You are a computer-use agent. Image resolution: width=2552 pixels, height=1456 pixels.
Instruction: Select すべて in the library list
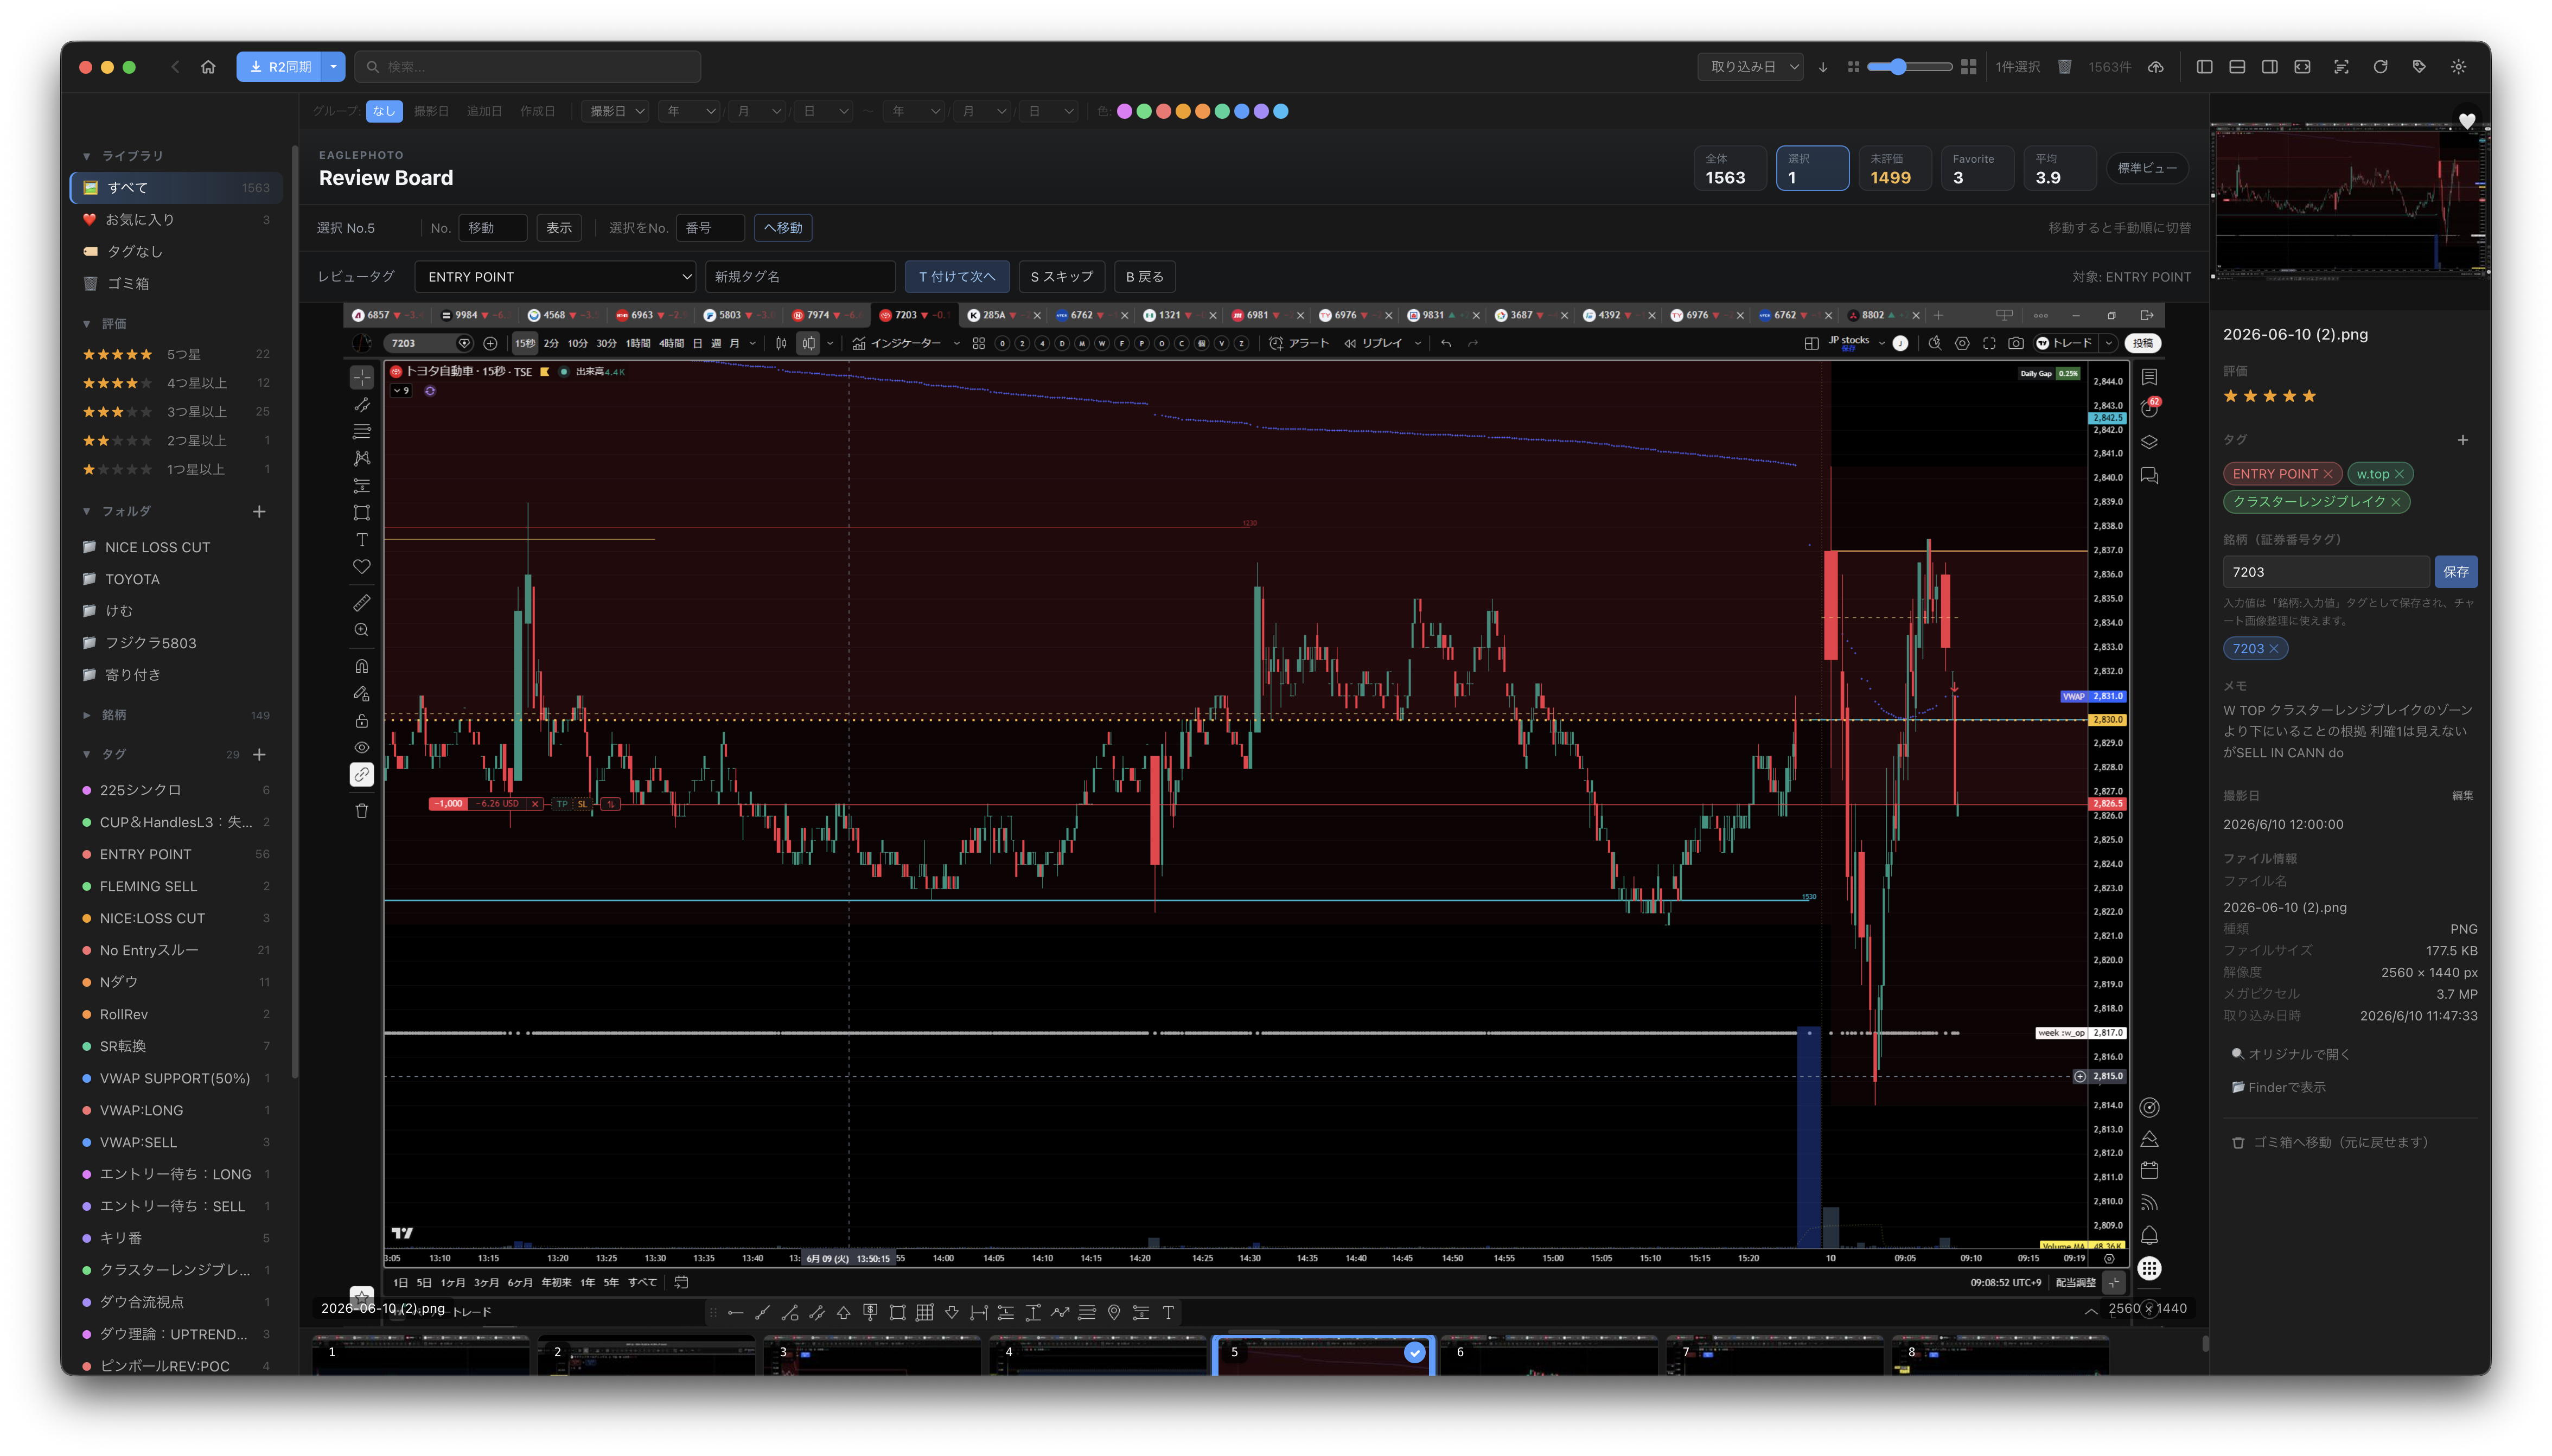click(x=177, y=188)
